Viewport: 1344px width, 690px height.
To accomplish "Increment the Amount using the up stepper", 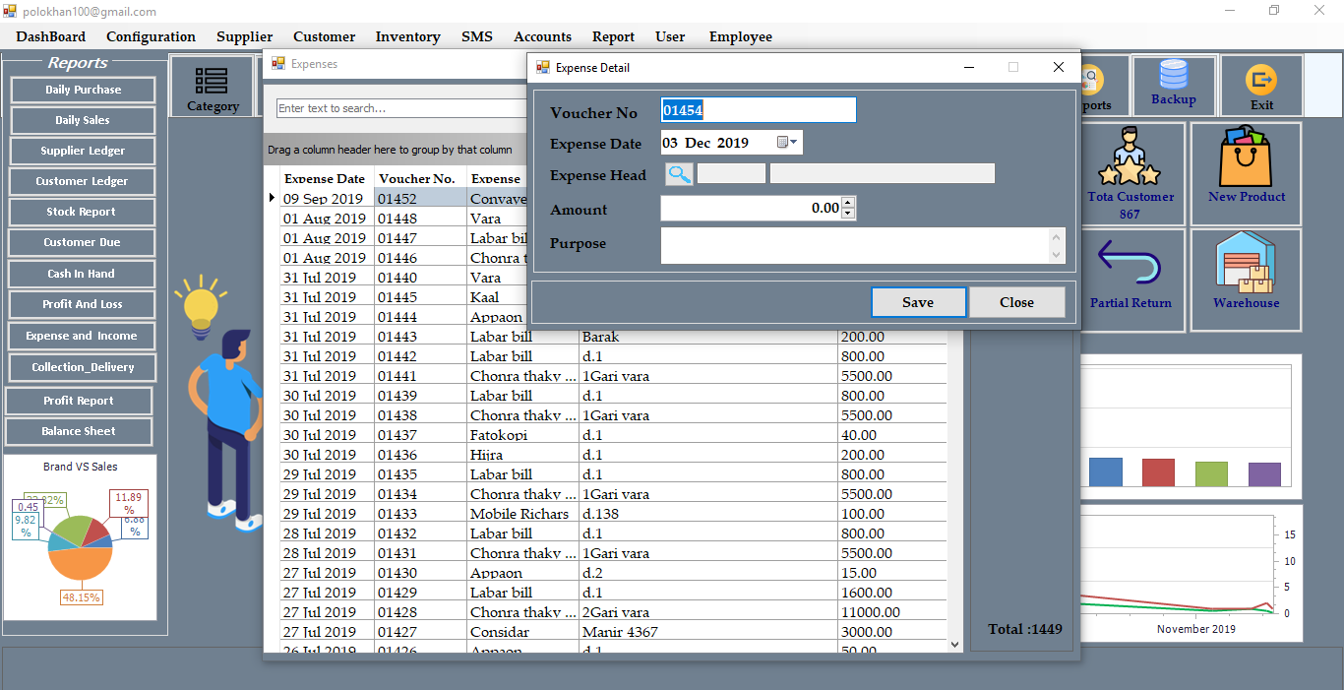I will [x=848, y=204].
